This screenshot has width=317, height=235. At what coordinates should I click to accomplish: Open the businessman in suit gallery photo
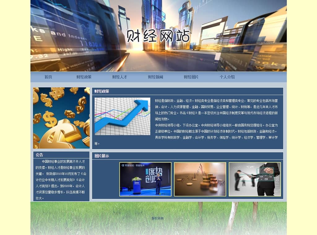254,179
